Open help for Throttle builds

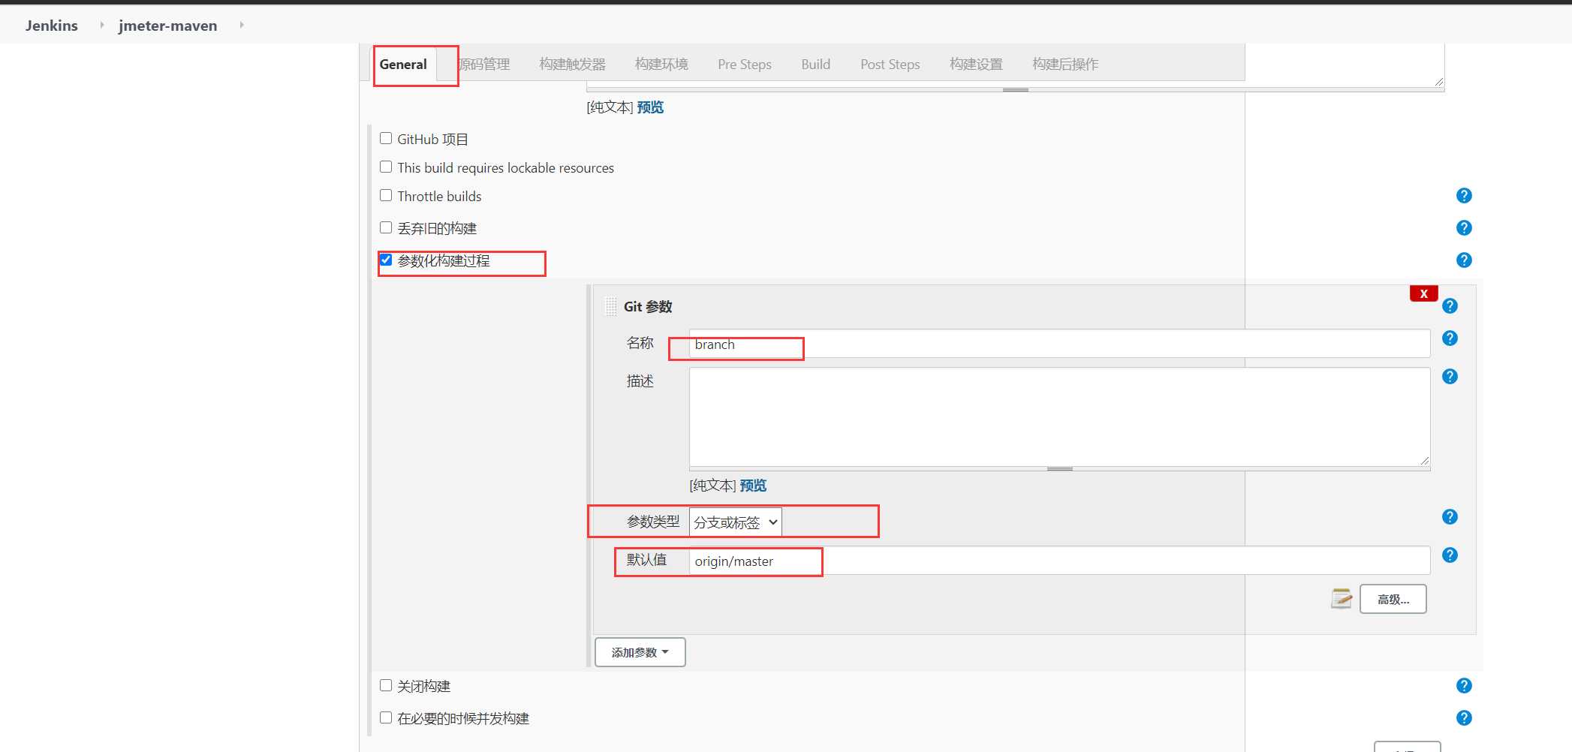1463,196
